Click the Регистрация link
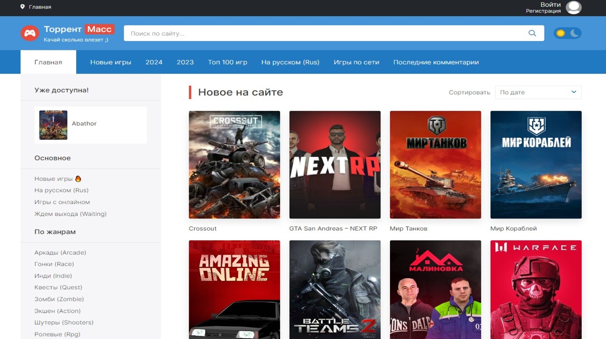This screenshot has width=606, height=339. coord(543,11)
